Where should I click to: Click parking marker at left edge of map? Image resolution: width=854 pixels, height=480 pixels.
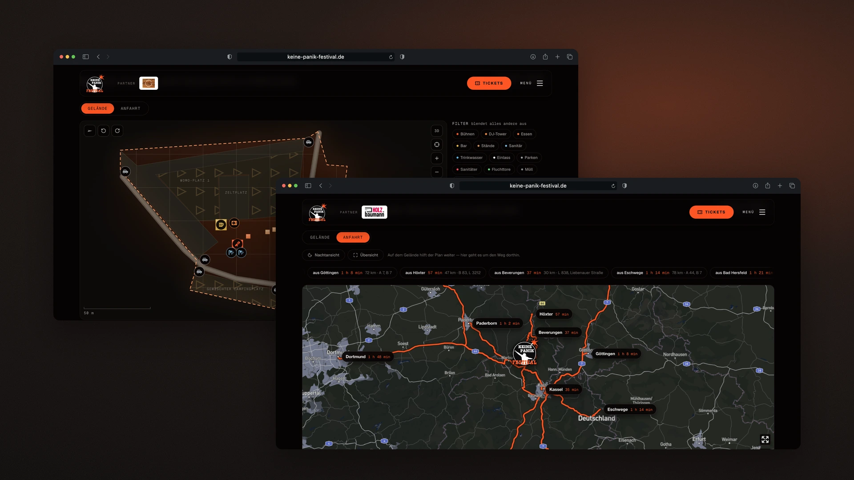click(126, 172)
